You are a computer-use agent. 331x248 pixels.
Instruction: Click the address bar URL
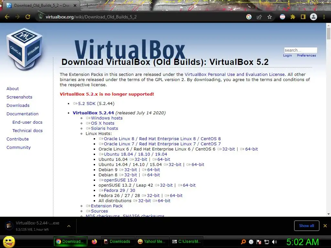(x=91, y=17)
